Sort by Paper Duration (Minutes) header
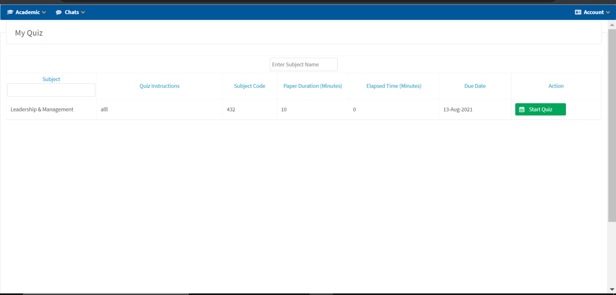616x295 pixels. (313, 86)
